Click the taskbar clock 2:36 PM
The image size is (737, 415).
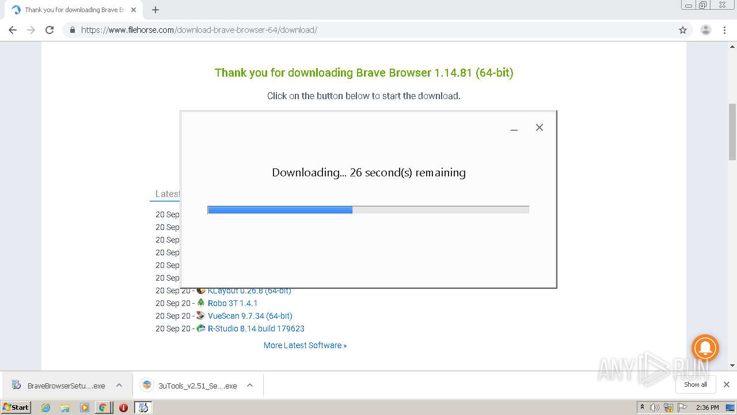708,408
